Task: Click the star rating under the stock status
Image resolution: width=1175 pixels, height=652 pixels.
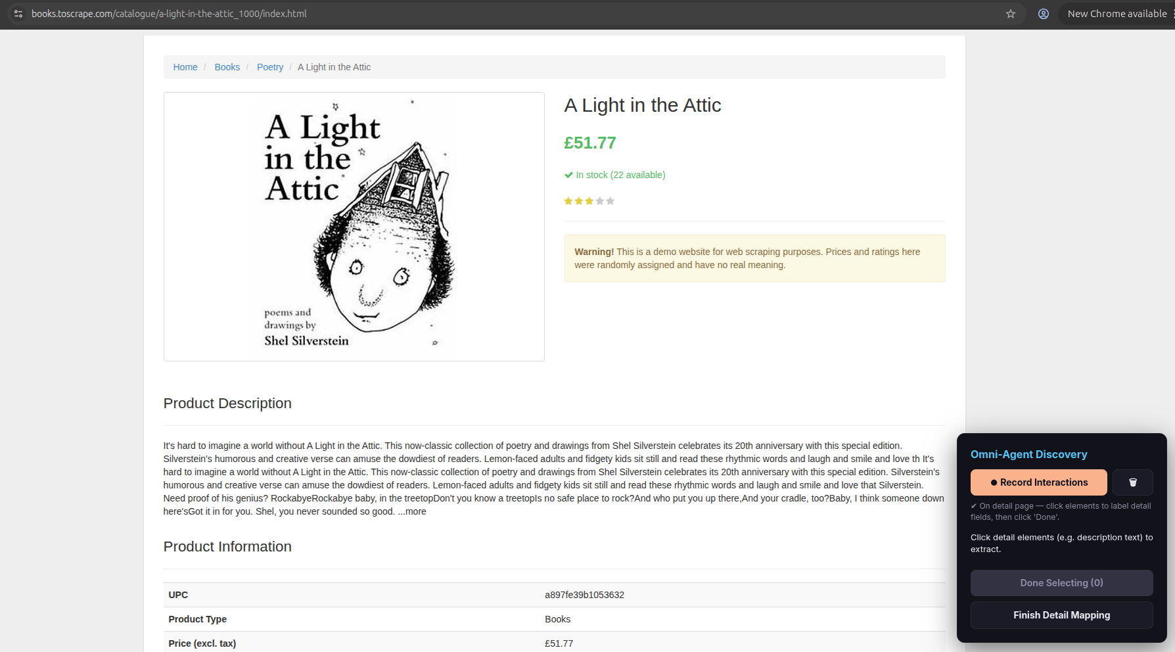Action: point(589,201)
